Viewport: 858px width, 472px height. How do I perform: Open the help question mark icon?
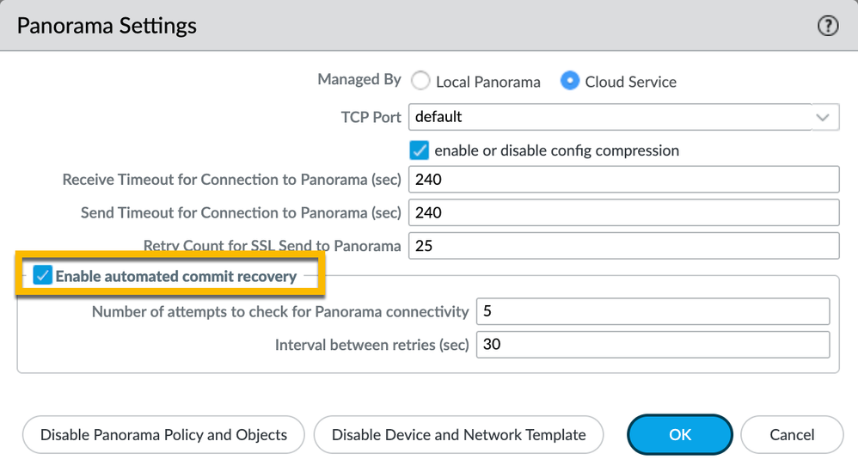point(828,26)
